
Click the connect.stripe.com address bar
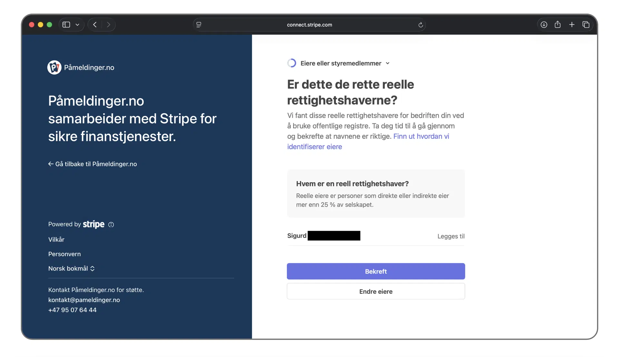[x=309, y=24]
